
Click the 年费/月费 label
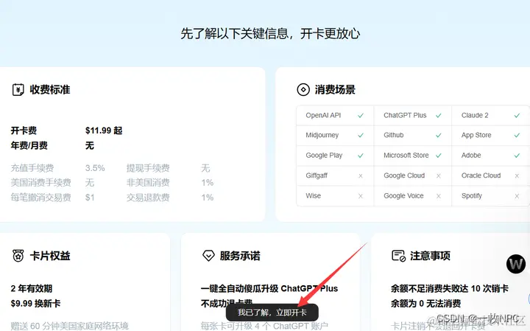coord(29,145)
